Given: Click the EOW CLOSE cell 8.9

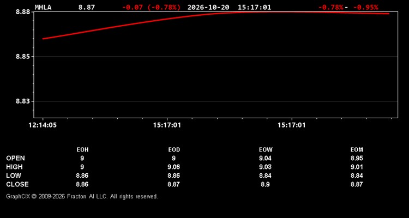Looking at the screenshot, I should tap(265, 184).
